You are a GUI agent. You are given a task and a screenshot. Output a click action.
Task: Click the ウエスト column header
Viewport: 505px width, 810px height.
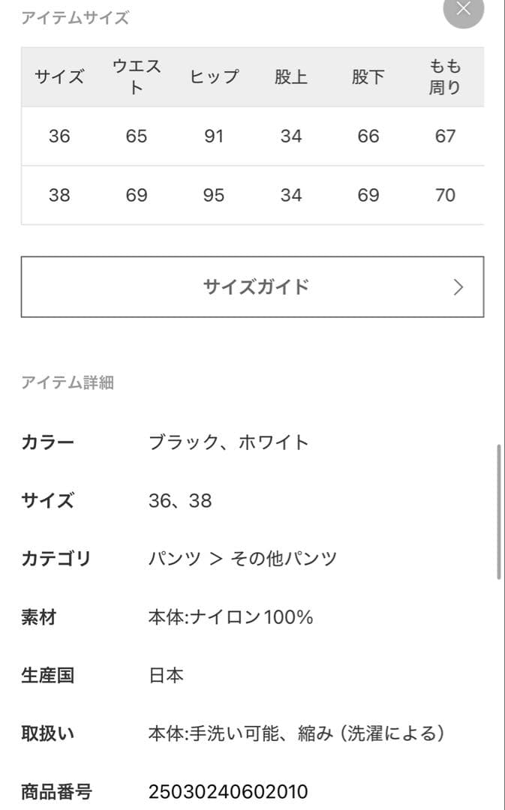point(136,76)
